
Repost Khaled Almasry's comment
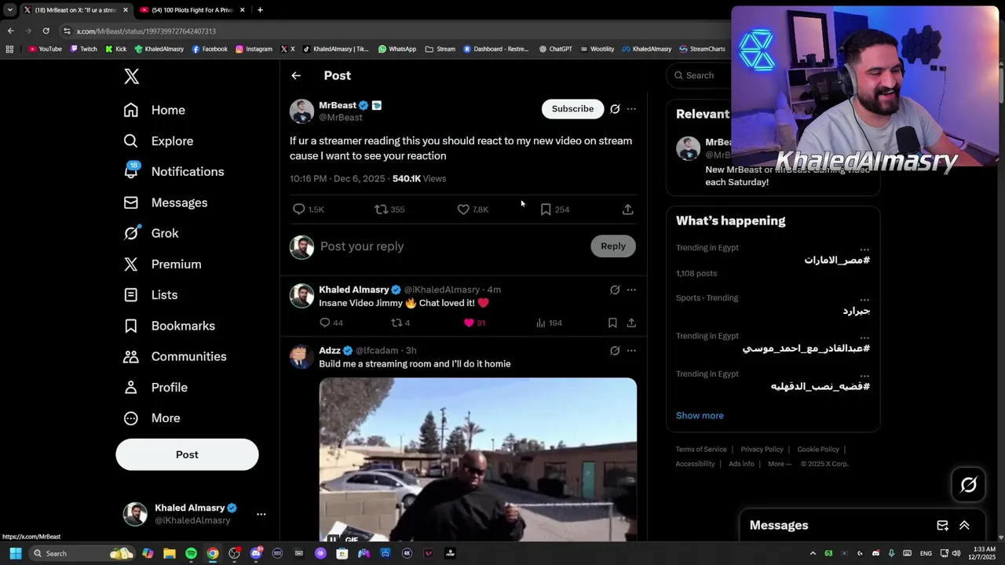[x=397, y=323]
